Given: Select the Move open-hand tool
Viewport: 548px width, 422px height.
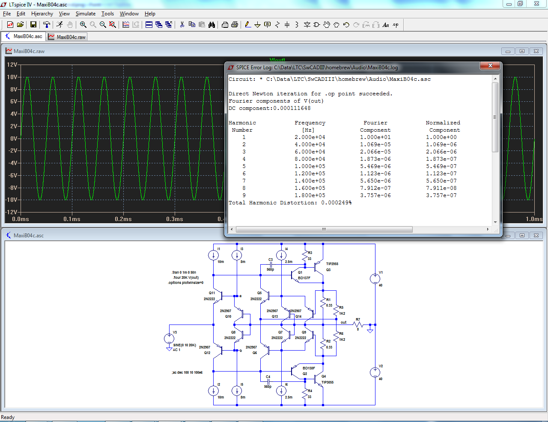Looking at the screenshot, I should click(x=327, y=25).
